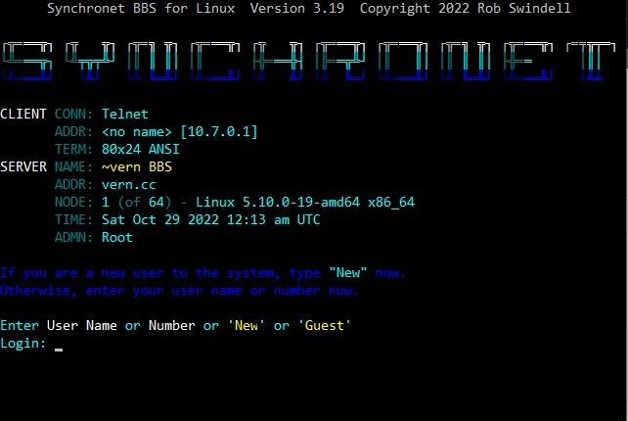Click the NAME: field label
628x421 pixels.
coord(73,167)
